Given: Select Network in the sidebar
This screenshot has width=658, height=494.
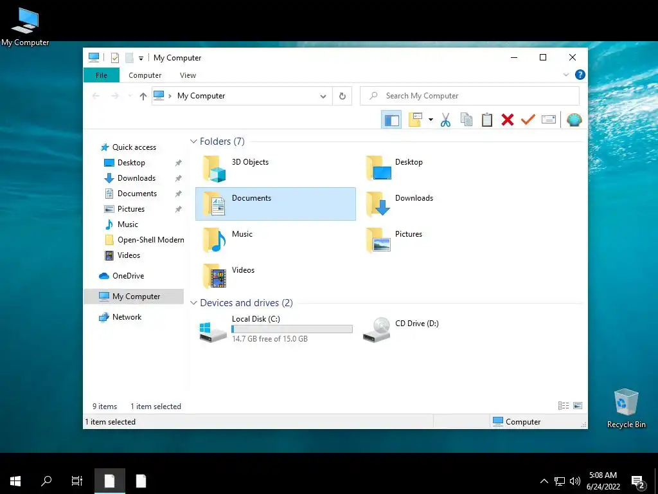Looking at the screenshot, I should (x=127, y=317).
